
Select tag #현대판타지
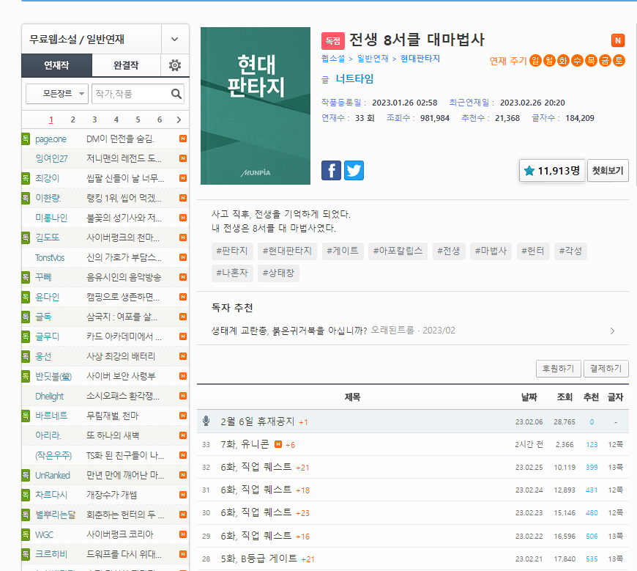click(287, 251)
